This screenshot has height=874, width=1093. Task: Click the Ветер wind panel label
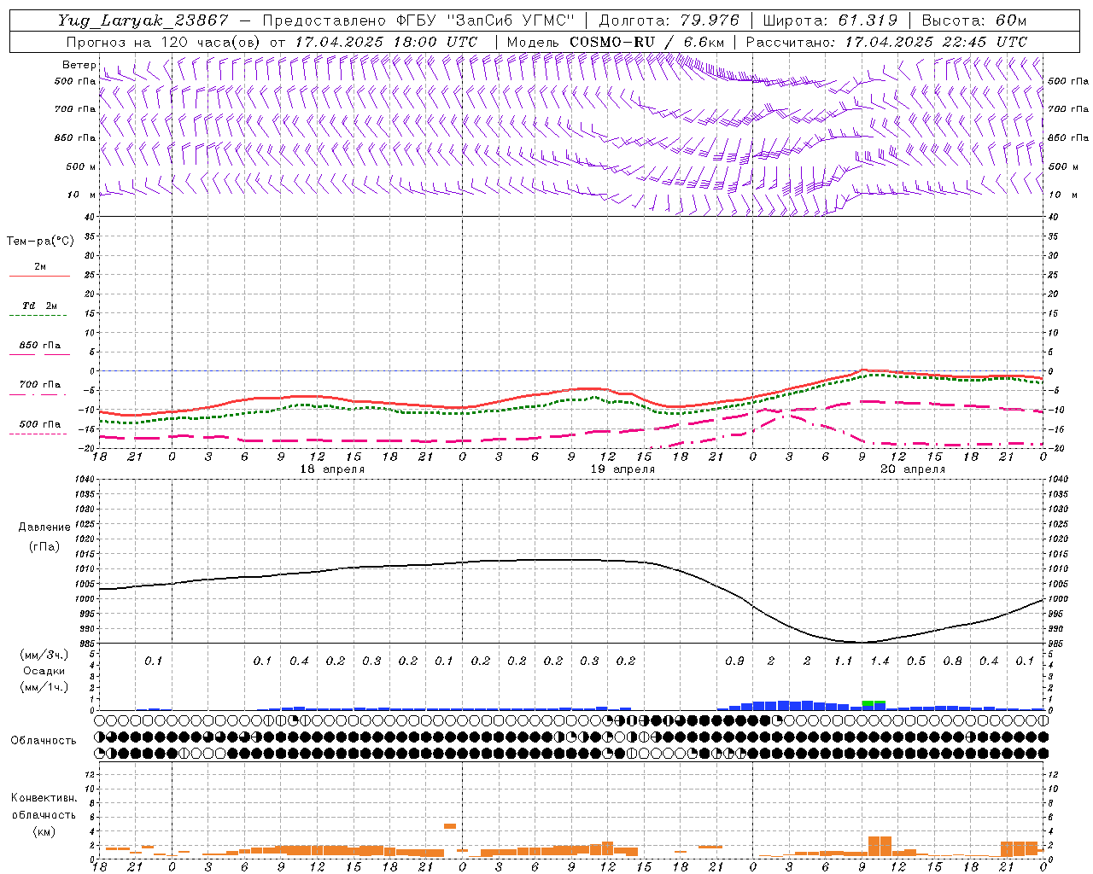pyautogui.click(x=79, y=65)
